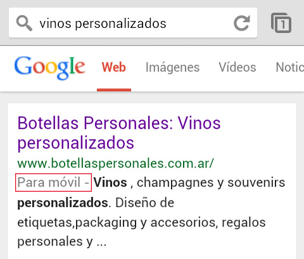
Task: Click the highlighted "Para móvil" label
Action: tap(53, 182)
